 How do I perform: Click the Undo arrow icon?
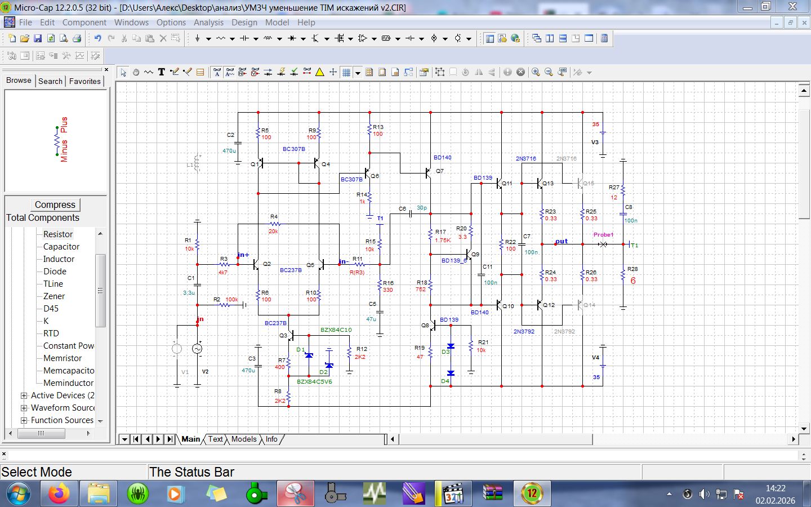97,38
